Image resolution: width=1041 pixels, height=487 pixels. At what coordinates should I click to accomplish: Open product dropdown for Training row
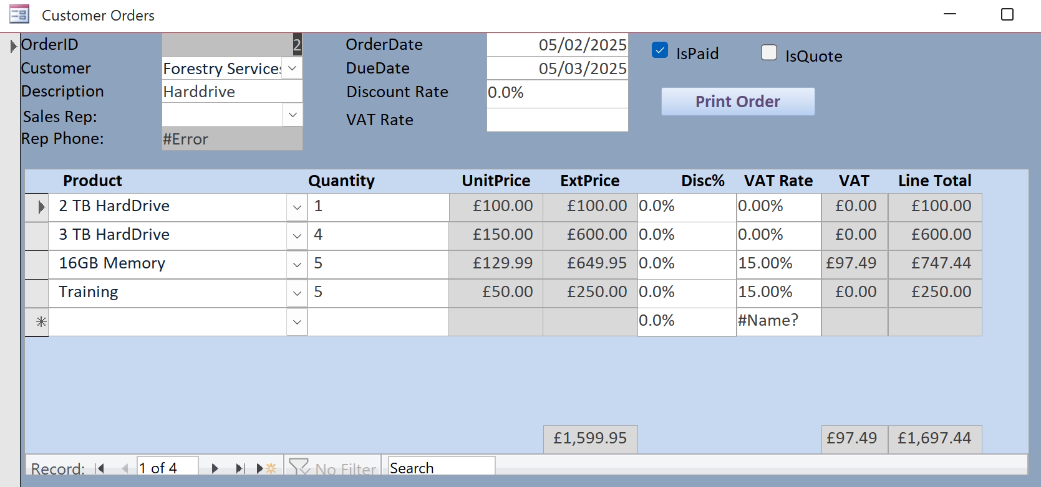(297, 293)
